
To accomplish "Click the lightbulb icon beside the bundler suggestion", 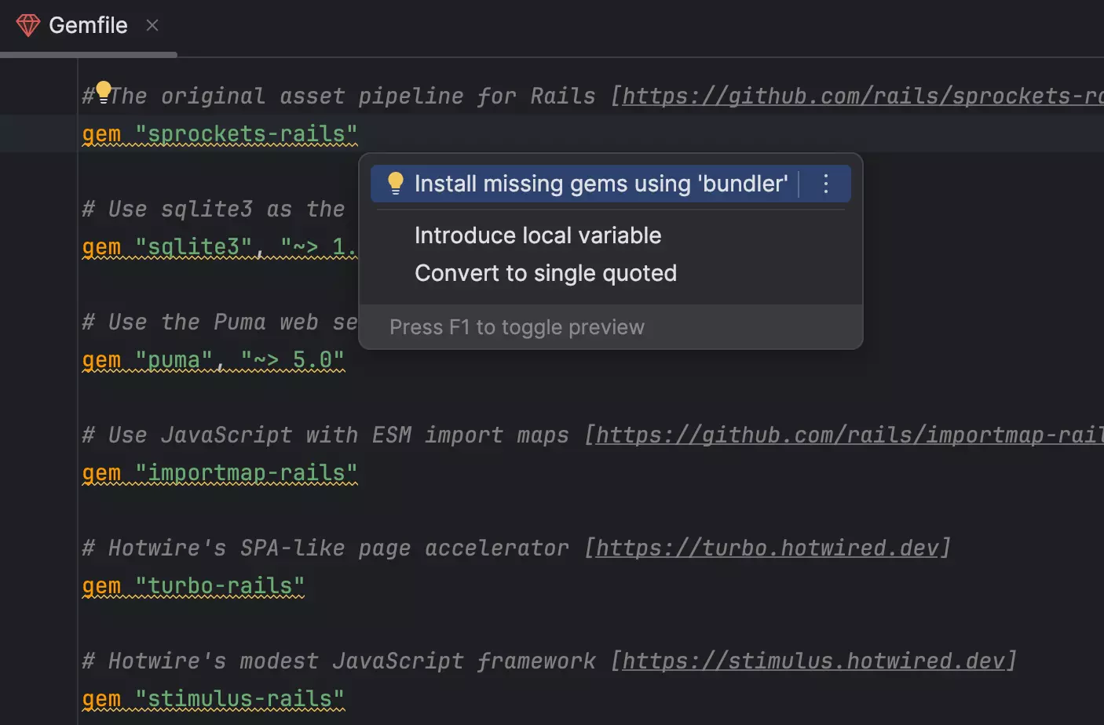I will point(396,183).
